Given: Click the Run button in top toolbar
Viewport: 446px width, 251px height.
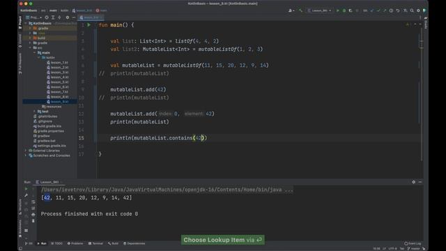Looking at the screenshot, I should (x=337, y=10).
